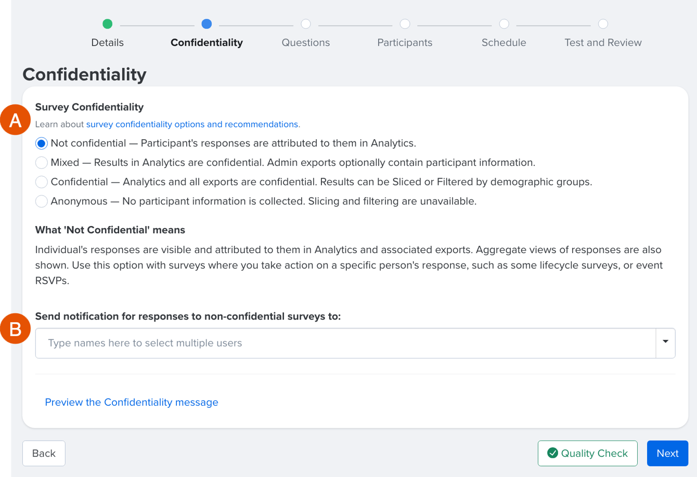The height and width of the screenshot is (477, 697).
Task: Click the orange B marker badge
Action: pos(15,328)
